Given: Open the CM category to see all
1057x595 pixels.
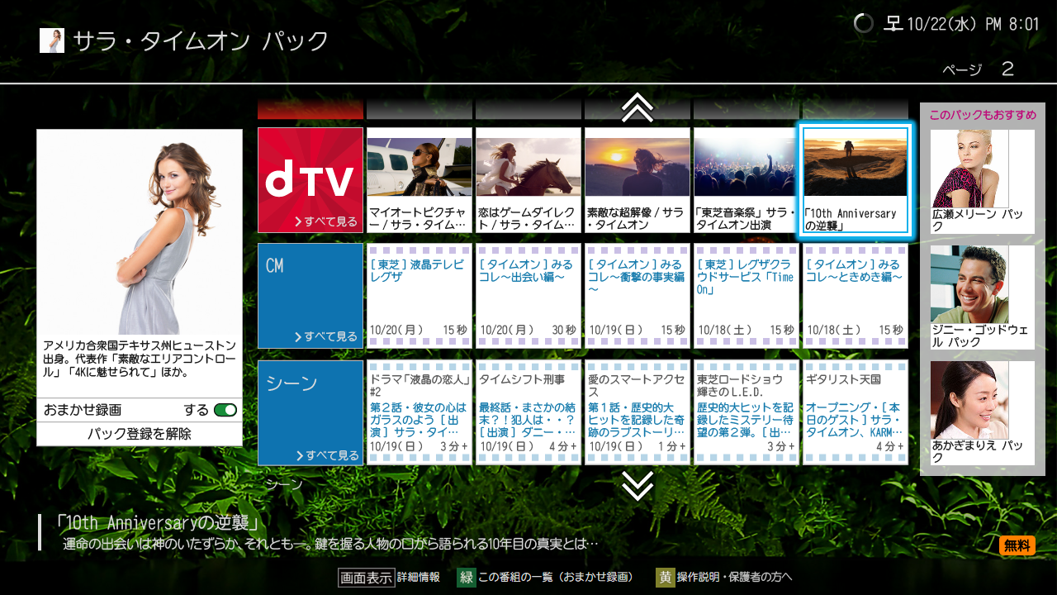Looking at the screenshot, I should click(310, 296).
